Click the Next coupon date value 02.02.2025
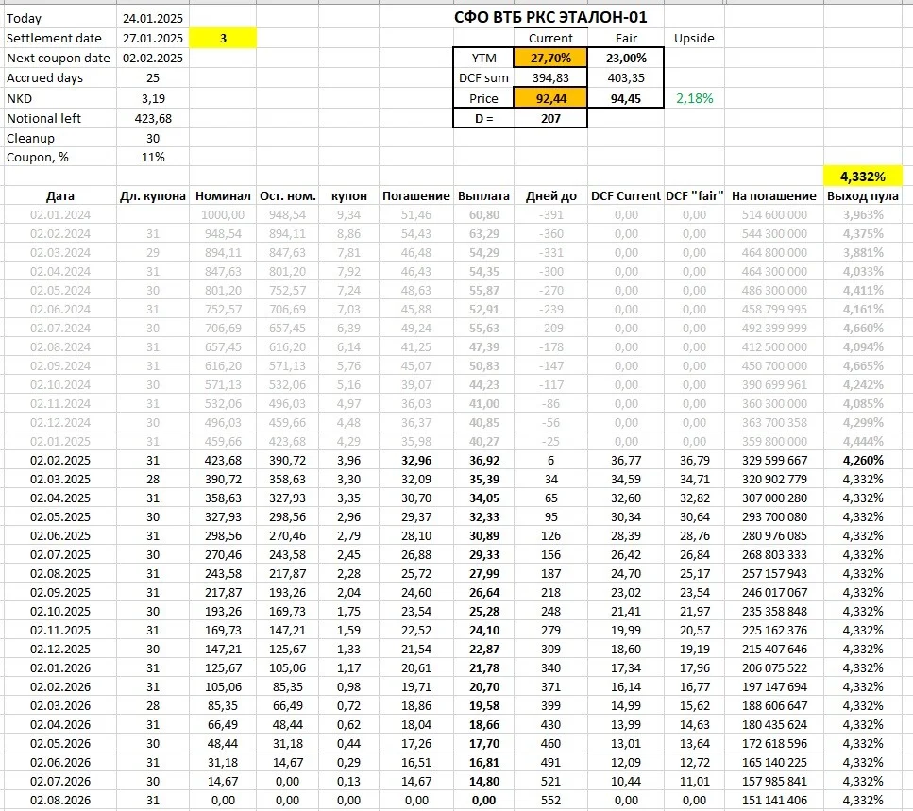Image resolution: width=913 pixels, height=811 pixels. [153, 59]
